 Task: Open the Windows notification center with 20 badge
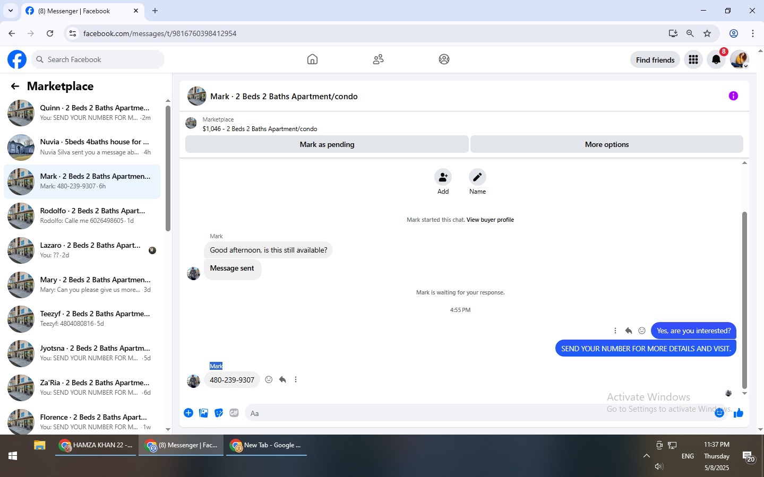[x=749, y=457]
